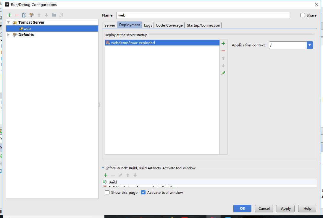The height and width of the screenshot is (218, 323).
Task: Move deployment artifact up arrow
Action: coord(223,58)
